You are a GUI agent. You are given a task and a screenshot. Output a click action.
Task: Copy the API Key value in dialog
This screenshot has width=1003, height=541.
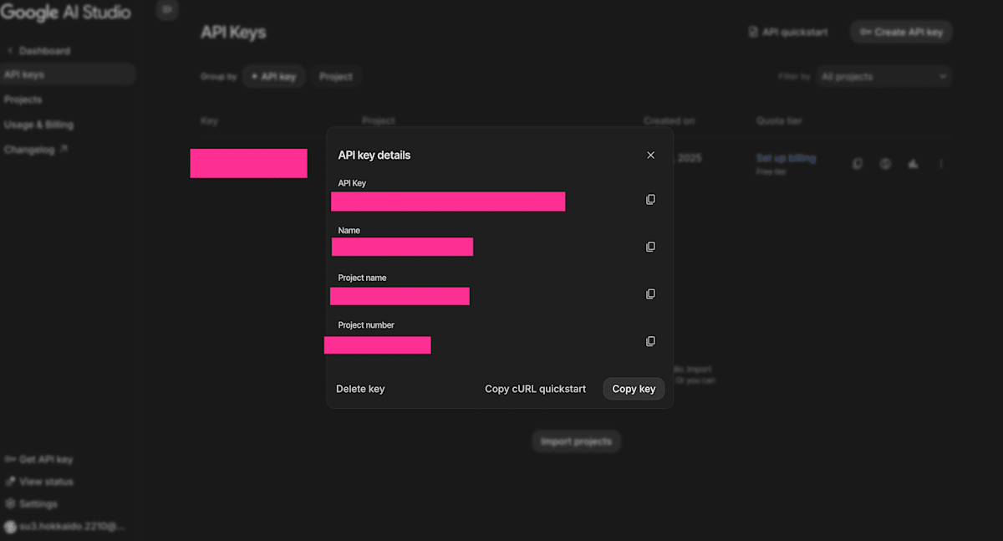tap(650, 200)
